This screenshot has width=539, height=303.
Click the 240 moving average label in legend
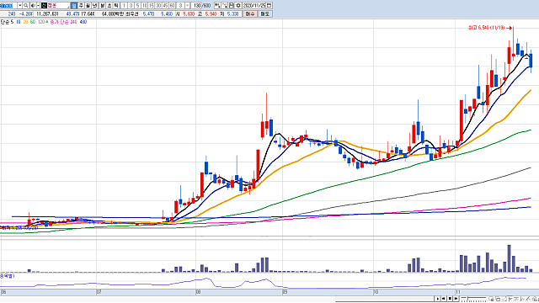tap(73, 22)
